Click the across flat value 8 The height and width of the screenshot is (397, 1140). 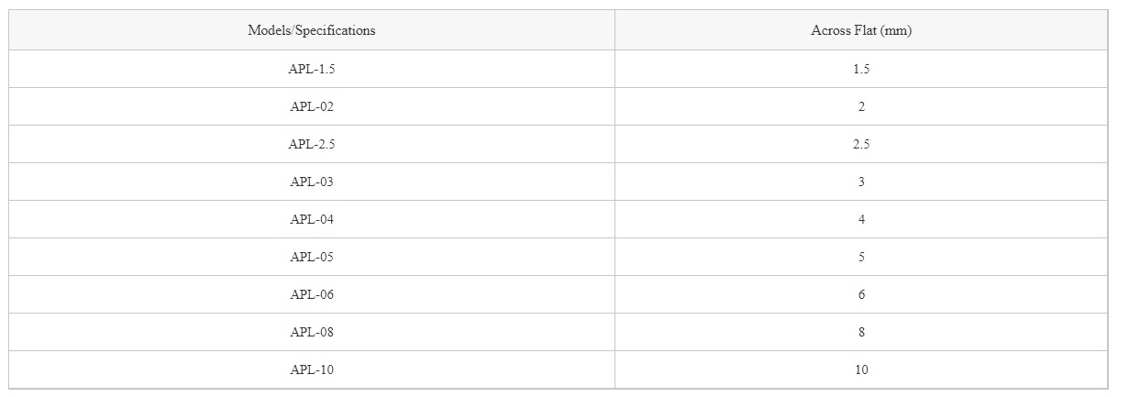coord(861,332)
